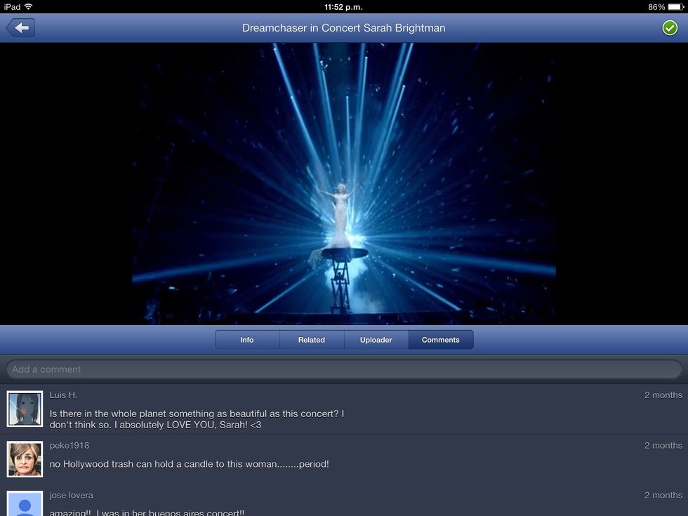
Task: Focus the Add a comment field
Action: coord(344,369)
